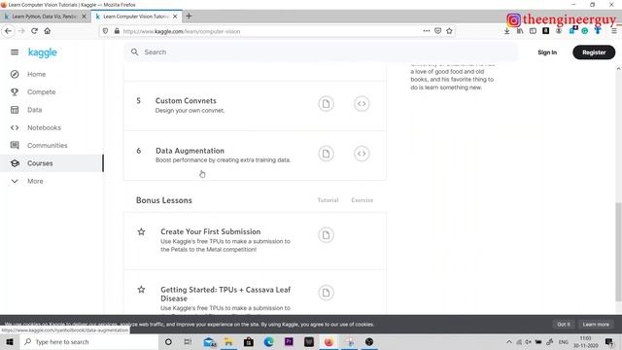The height and width of the screenshot is (350, 622).
Task: Open the Kaggle hamburger menu
Action: [x=15, y=52]
